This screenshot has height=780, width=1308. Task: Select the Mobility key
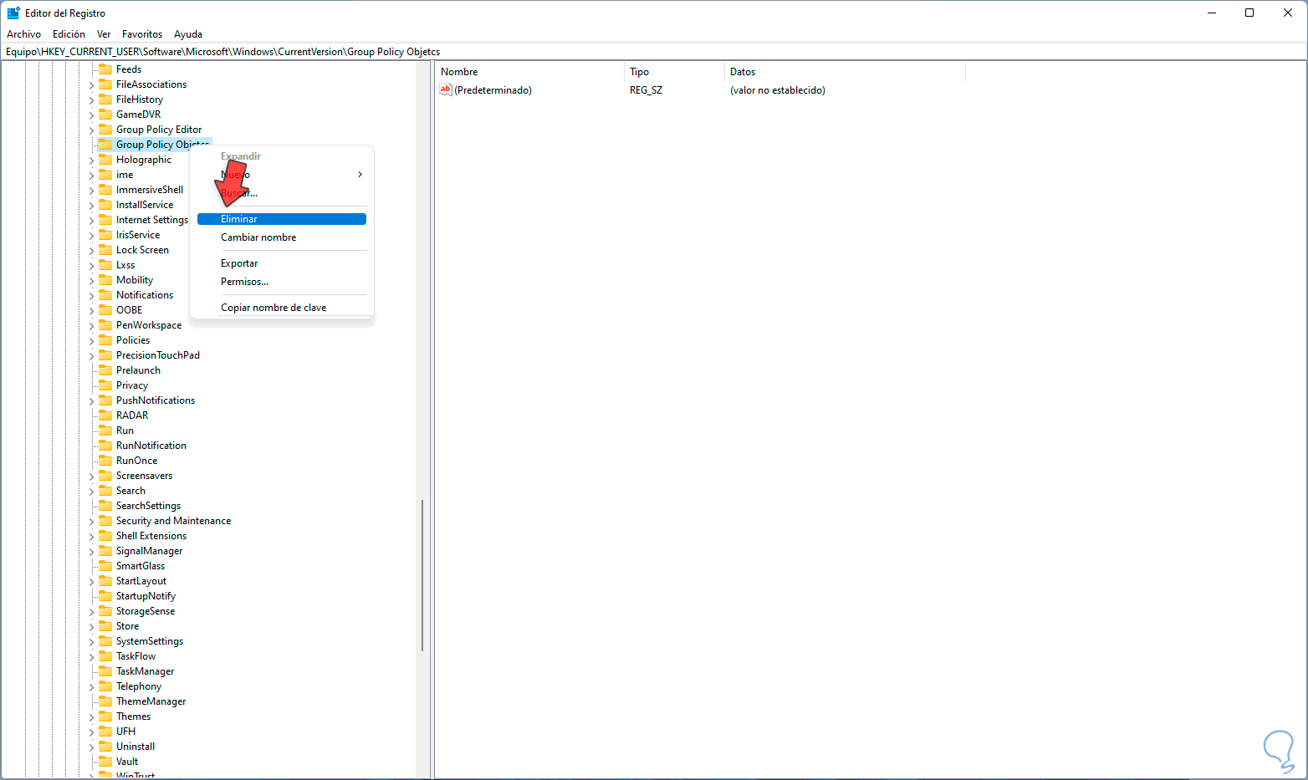(135, 280)
